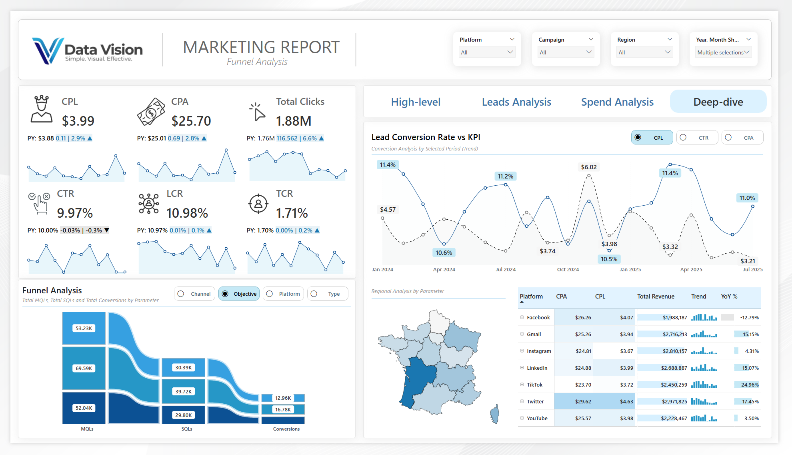The height and width of the screenshot is (455, 792).
Task: Click the CPA money bill icon
Action: click(x=151, y=112)
